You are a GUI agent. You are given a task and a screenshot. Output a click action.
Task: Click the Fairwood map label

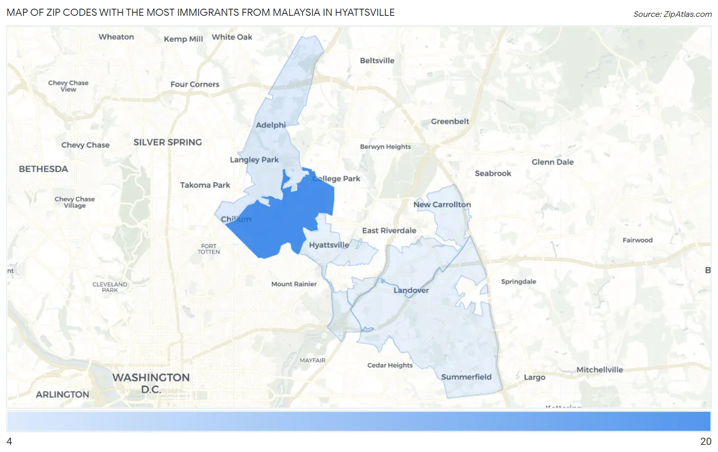coord(637,240)
